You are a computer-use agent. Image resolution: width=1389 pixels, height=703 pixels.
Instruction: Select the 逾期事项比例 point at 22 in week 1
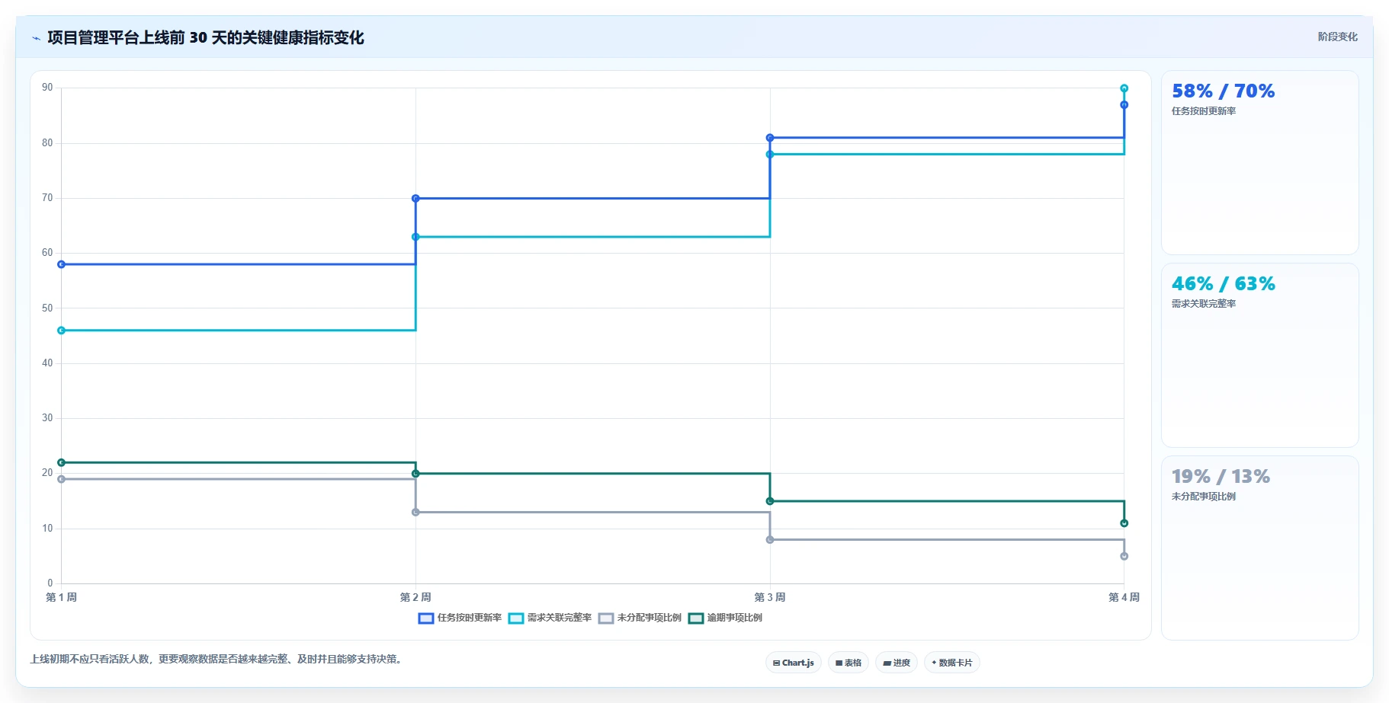(x=62, y=462)
